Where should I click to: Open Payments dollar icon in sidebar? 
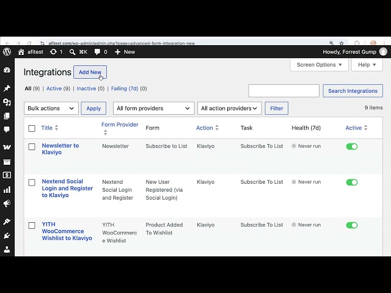(x=7, y=175)
